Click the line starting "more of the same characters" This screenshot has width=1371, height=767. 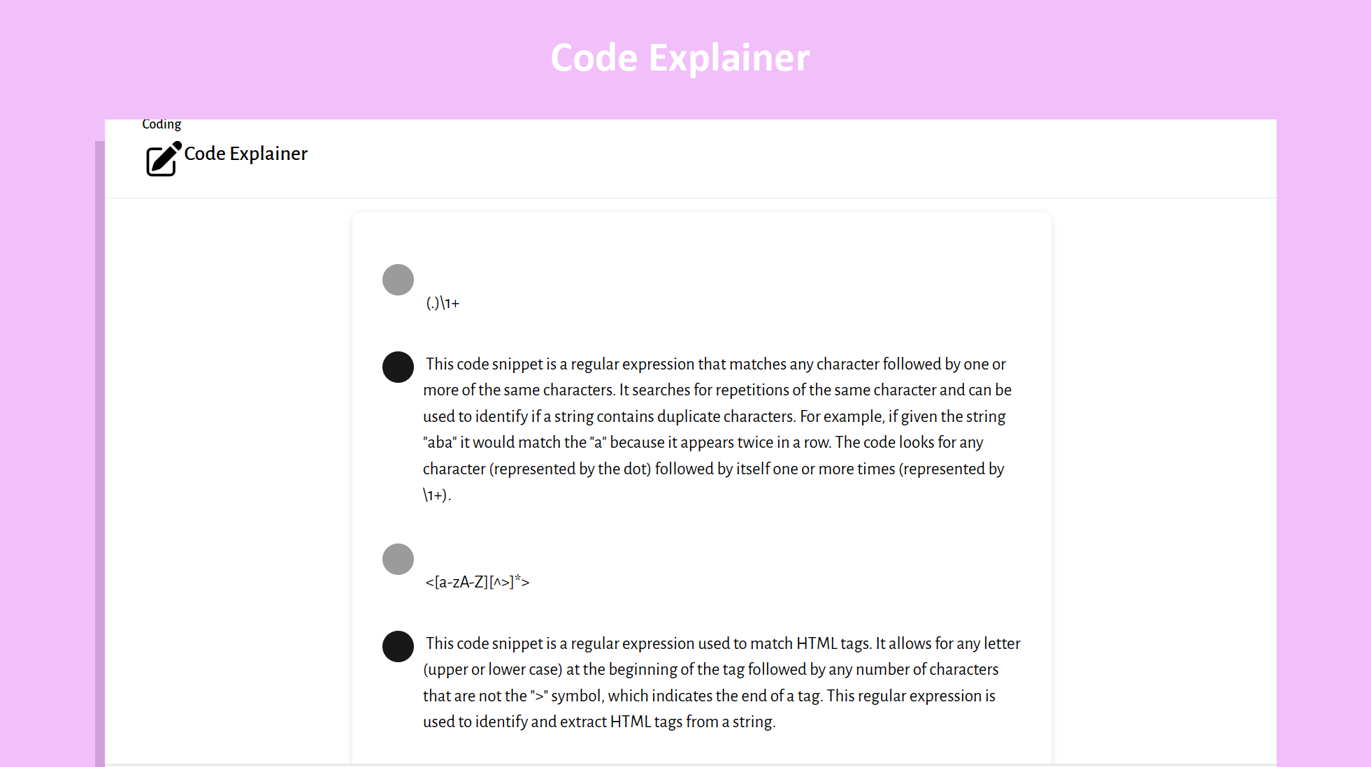tap(717, 390)
